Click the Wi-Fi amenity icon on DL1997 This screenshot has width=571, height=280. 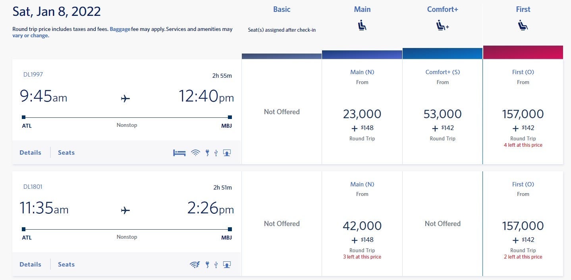coord(195,153)
